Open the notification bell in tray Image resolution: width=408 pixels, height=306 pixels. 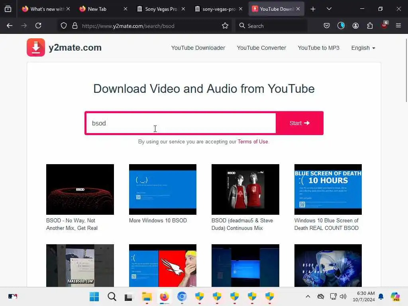click(381, 296)
